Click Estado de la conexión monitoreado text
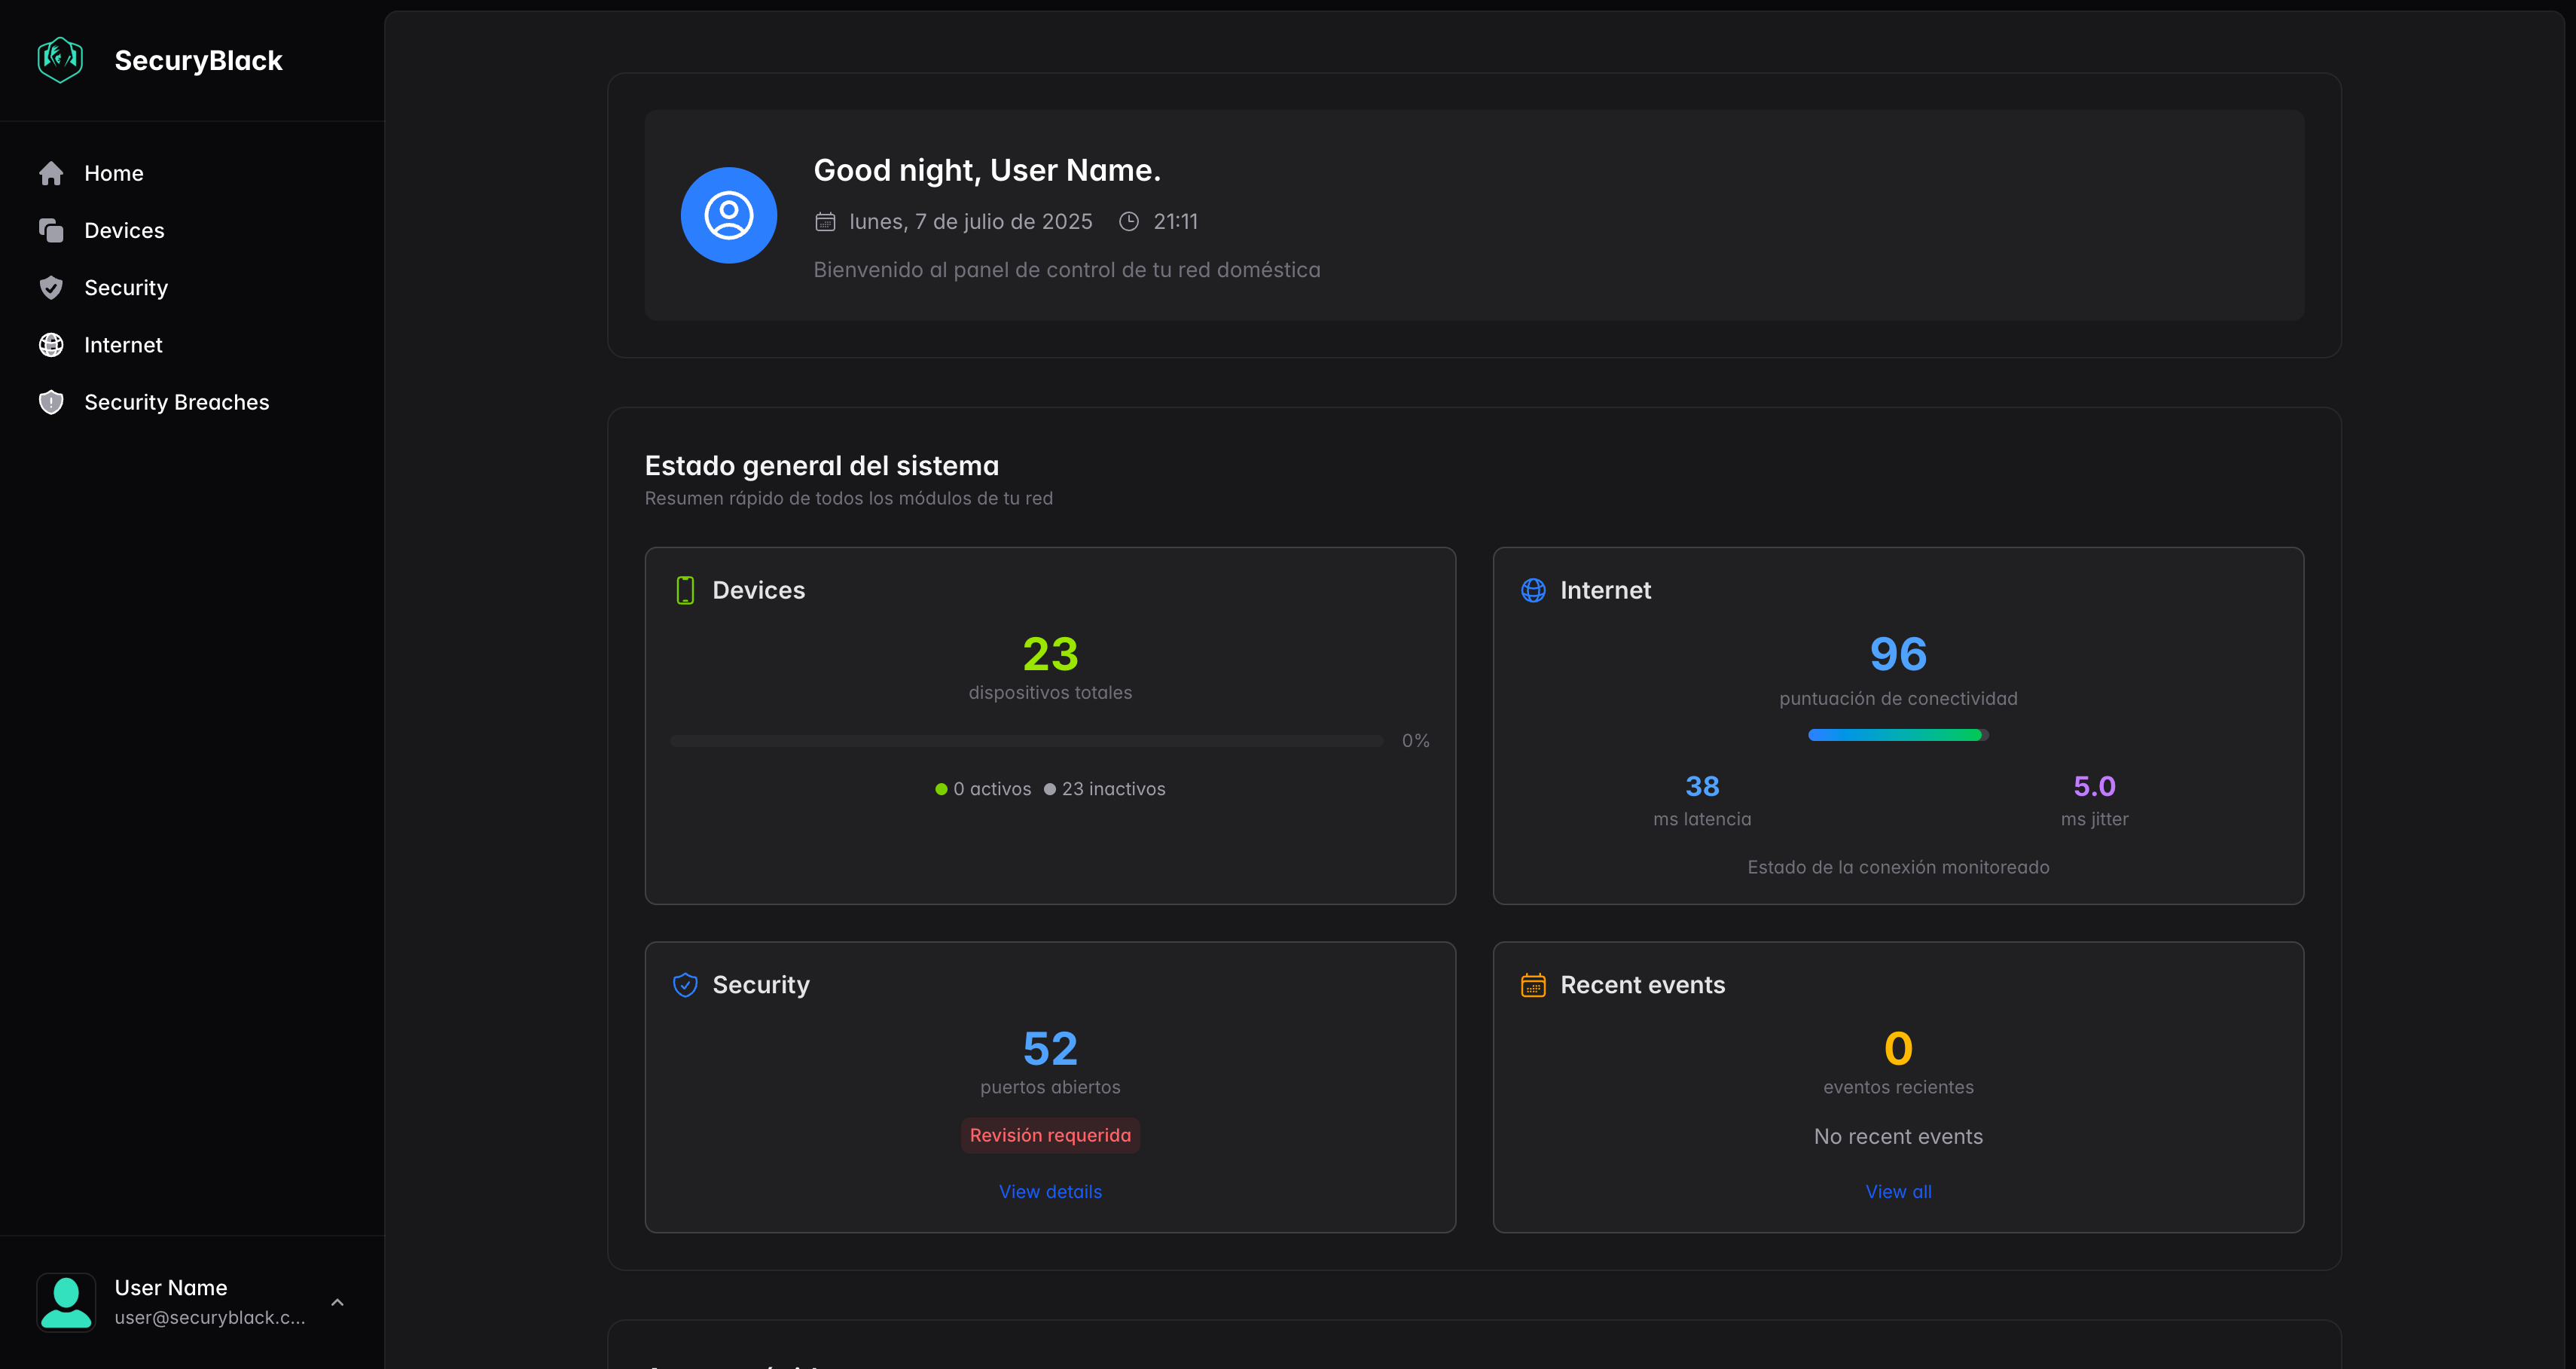This screenshot has height=1369, width=2576. pyautogui.click(x=1898, y=867)
